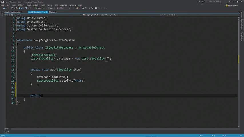
Task: Close the ISQualityDatabase.cs tab
Action: coord(47,12)
